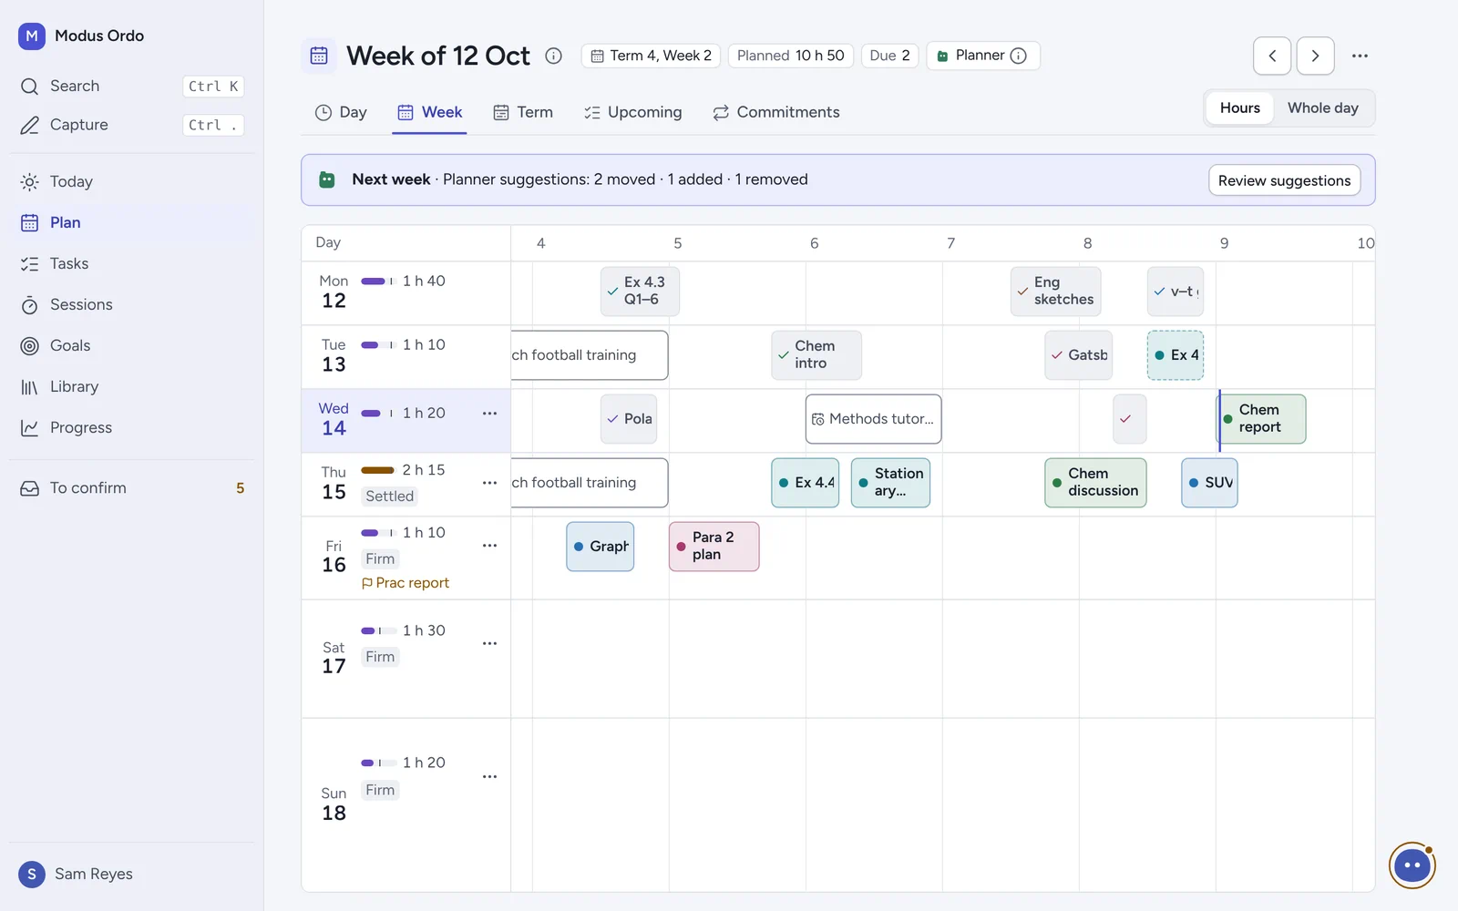Open options menu for Wed 14
Image resolution: width=1458 pixels, height=911 pixels.
pos(489,414)
